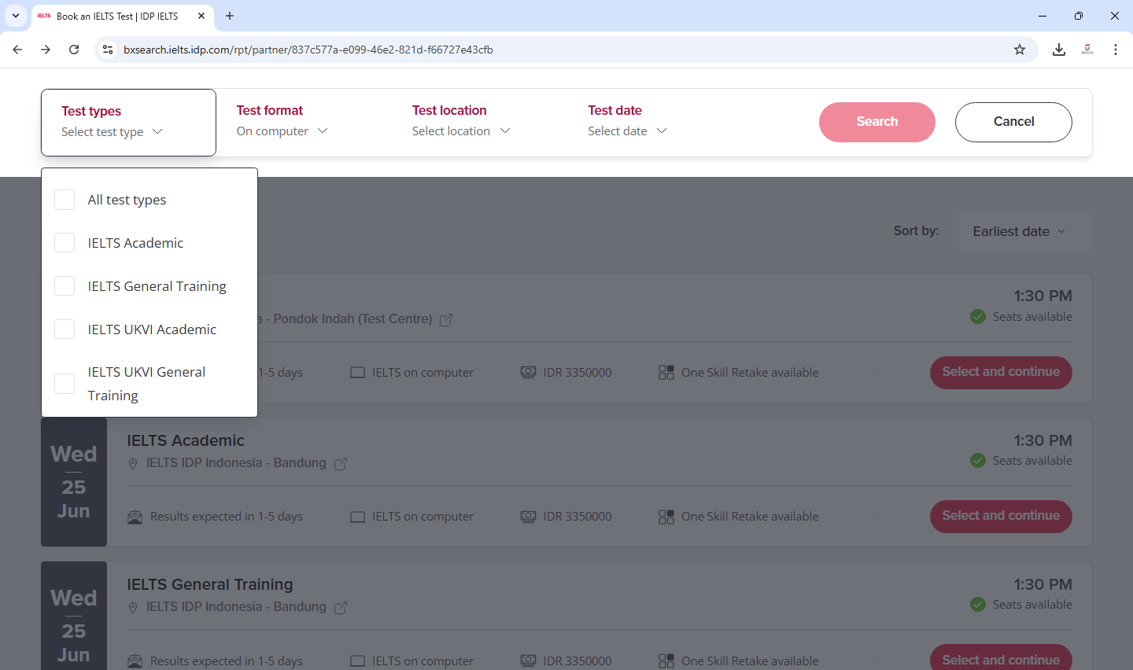Open the Test date dropdown

pyautogui.click(x=627, y=131)
